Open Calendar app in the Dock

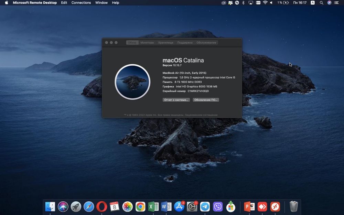[115, 206]
